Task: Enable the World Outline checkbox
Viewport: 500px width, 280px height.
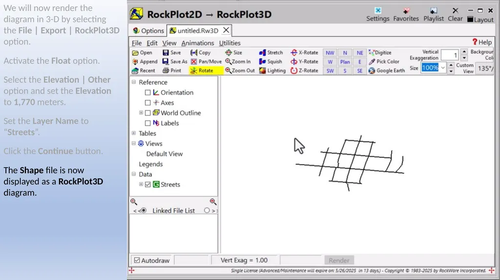Action: tap(147, 113)
